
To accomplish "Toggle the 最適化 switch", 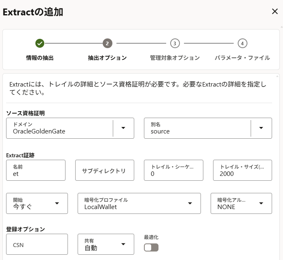I will (151, 247).
